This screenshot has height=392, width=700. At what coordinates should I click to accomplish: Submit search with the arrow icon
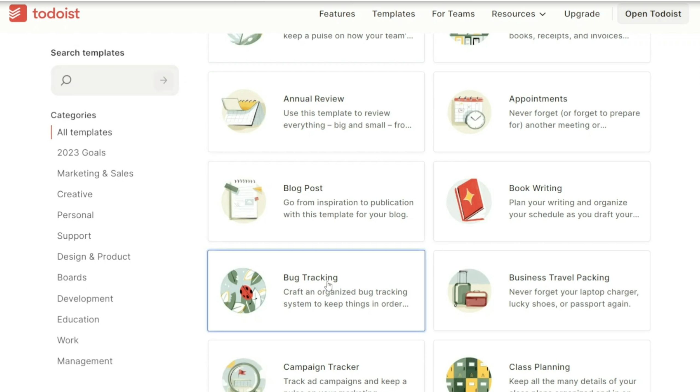[164, 80]
